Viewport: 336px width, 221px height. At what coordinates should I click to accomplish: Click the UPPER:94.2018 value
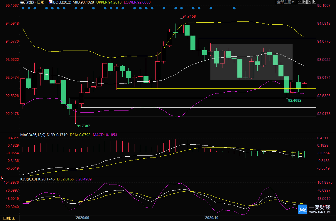tap(109, 2)
